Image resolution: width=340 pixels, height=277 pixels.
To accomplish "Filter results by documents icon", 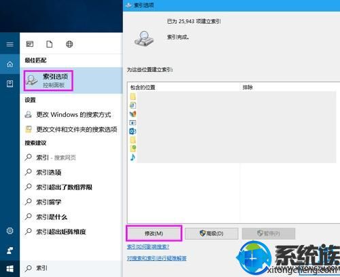I will click(x=50, y=44).
